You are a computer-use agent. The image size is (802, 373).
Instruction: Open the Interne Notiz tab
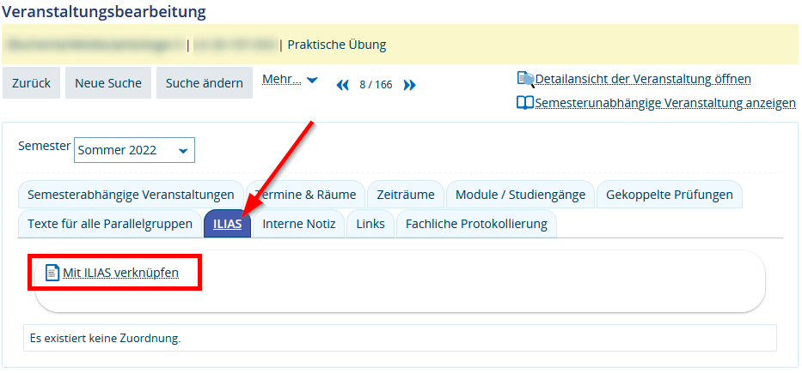tap(298, 224)
